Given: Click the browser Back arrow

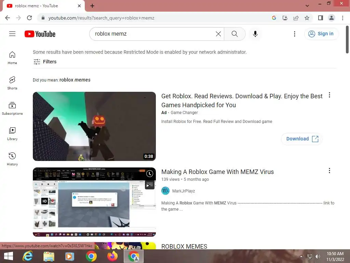Looking at the screenshot, I should click(8, 18).
